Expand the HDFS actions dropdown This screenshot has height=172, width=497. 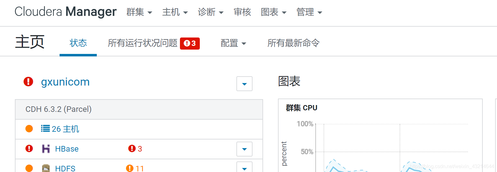(x=244, y=167)
